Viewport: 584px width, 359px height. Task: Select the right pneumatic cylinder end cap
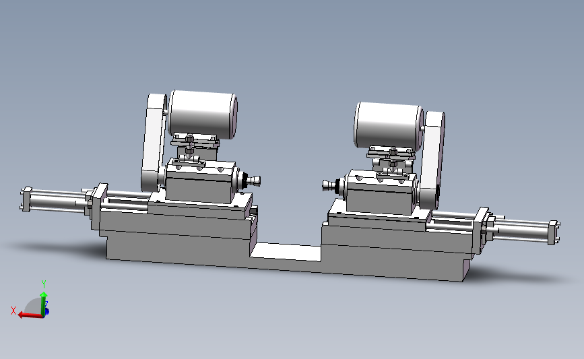coord(554,233)
